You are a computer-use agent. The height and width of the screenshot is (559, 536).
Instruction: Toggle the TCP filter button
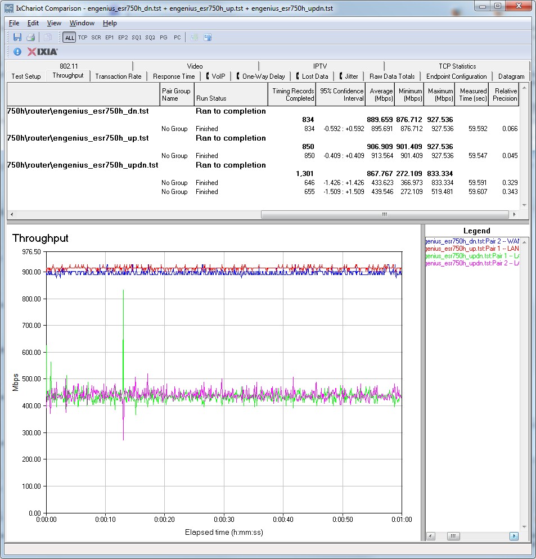point(83,38)
